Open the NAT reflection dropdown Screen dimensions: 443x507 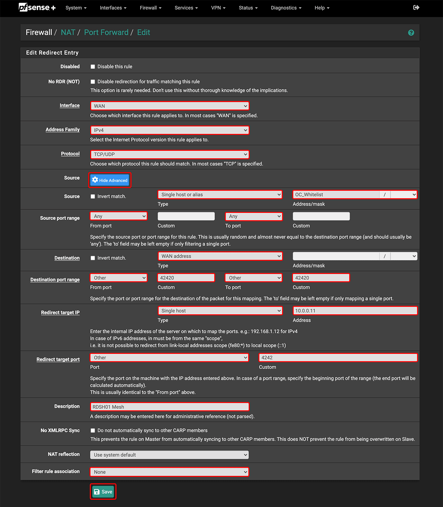tap(169, 455)
